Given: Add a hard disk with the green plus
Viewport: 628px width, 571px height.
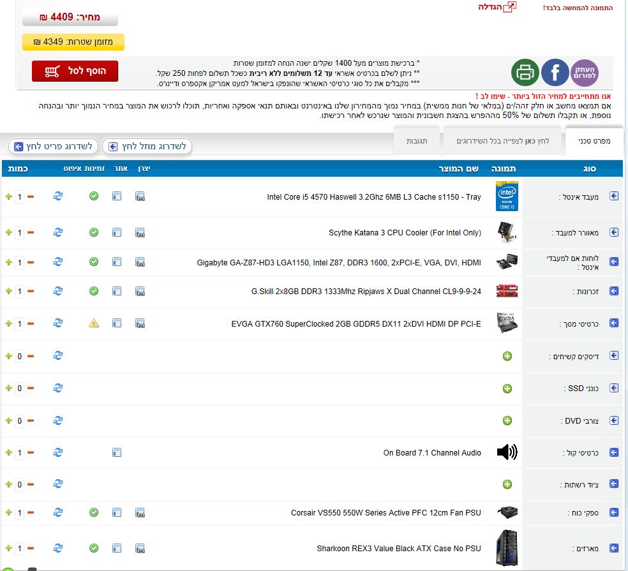Looking at the screenshot, I should [x=507, y=356].
